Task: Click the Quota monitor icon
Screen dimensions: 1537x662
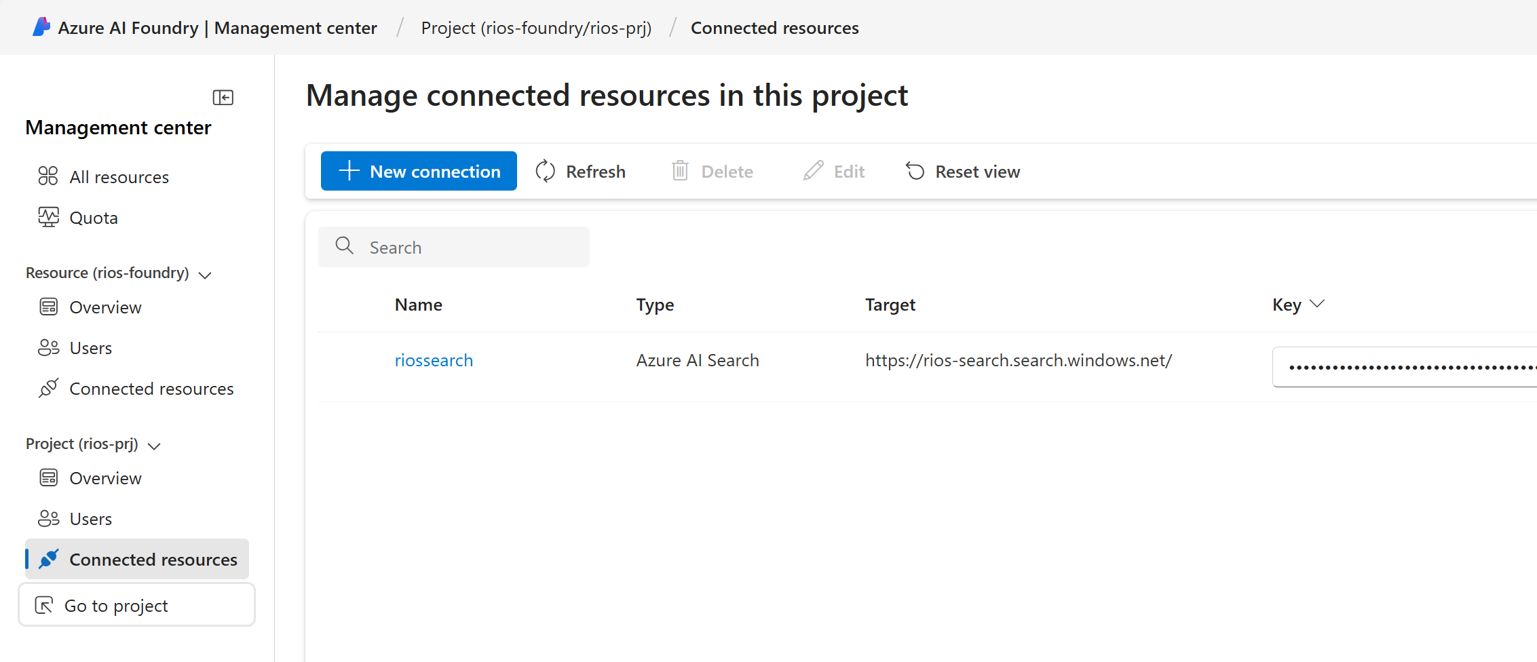Action: [x=48, y=217]
